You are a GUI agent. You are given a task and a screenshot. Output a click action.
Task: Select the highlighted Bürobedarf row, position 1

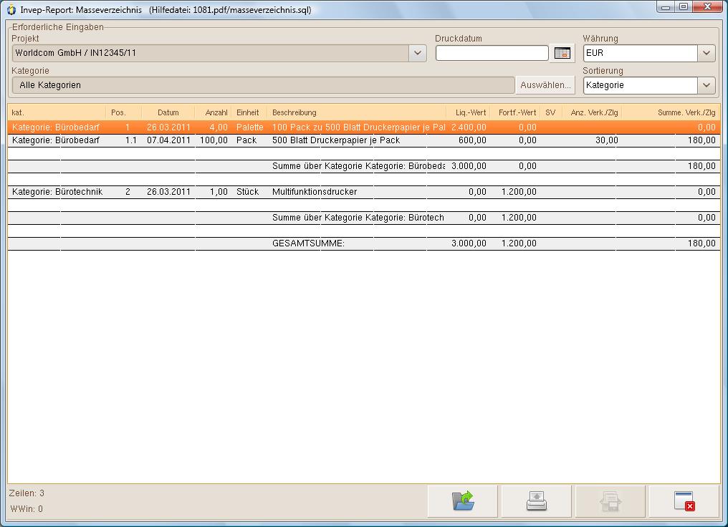click(364, 127)
